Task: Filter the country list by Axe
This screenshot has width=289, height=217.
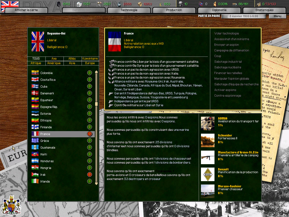Action: point(54,59)
